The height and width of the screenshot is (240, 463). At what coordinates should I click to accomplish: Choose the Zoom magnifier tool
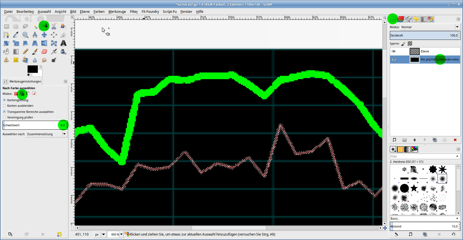coord(25,35)
